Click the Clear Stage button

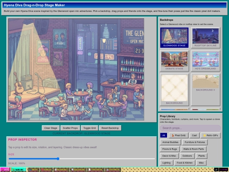pos(51,128)
